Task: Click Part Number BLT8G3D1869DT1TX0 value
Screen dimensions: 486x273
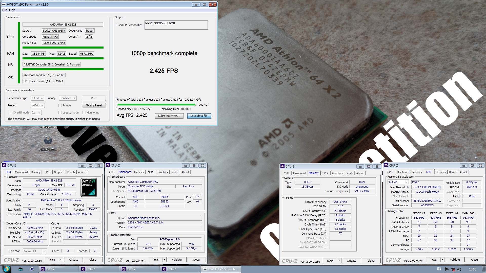Action: coord(427,201)
